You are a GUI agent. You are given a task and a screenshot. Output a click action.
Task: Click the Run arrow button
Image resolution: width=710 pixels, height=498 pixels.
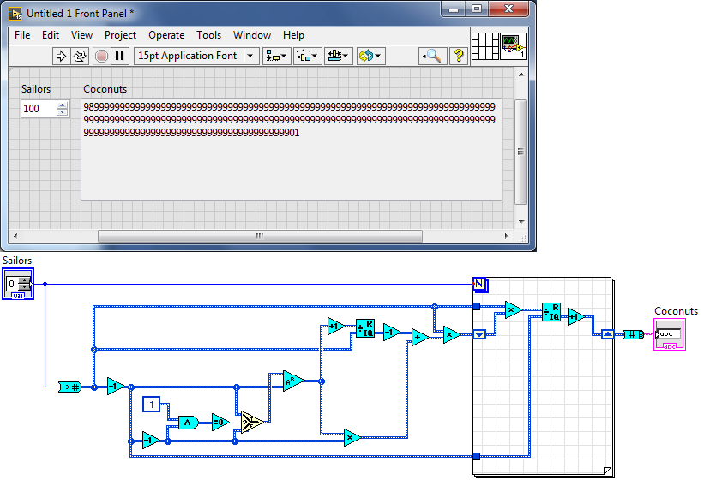pyautogui.click(x=61, y=56)
